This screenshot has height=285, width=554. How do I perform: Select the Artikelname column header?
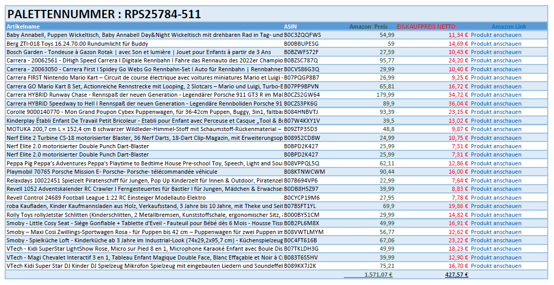click(x=23, y=27)
